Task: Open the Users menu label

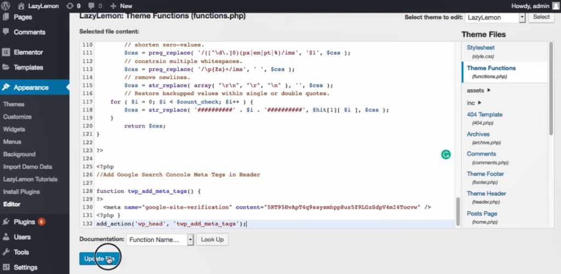Action: [22, 237]
